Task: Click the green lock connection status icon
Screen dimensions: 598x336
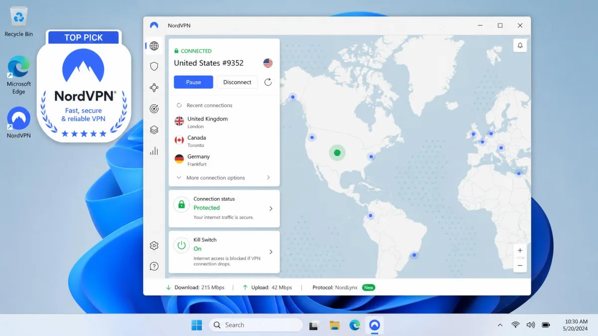Action: tap(181, 204)
